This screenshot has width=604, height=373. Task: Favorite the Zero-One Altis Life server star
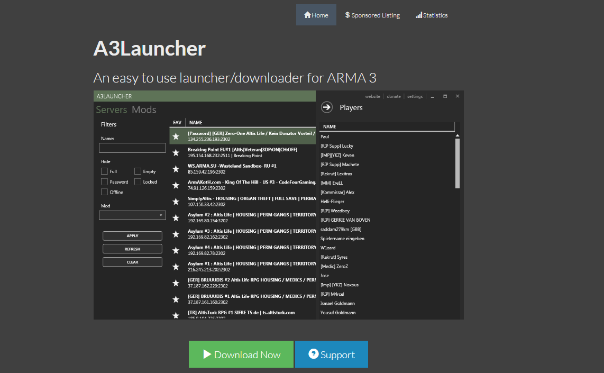[x=176, y=136]
